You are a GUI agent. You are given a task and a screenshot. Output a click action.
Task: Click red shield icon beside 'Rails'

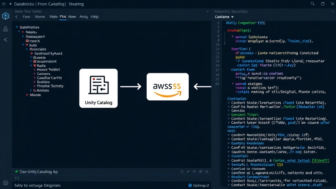pos(35,66)
